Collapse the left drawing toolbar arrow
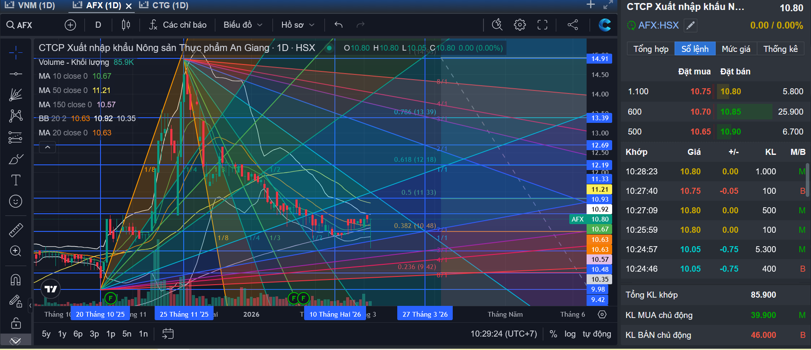Image resolution: width=811 pixels, height=350 pixels. coord(30,305)
